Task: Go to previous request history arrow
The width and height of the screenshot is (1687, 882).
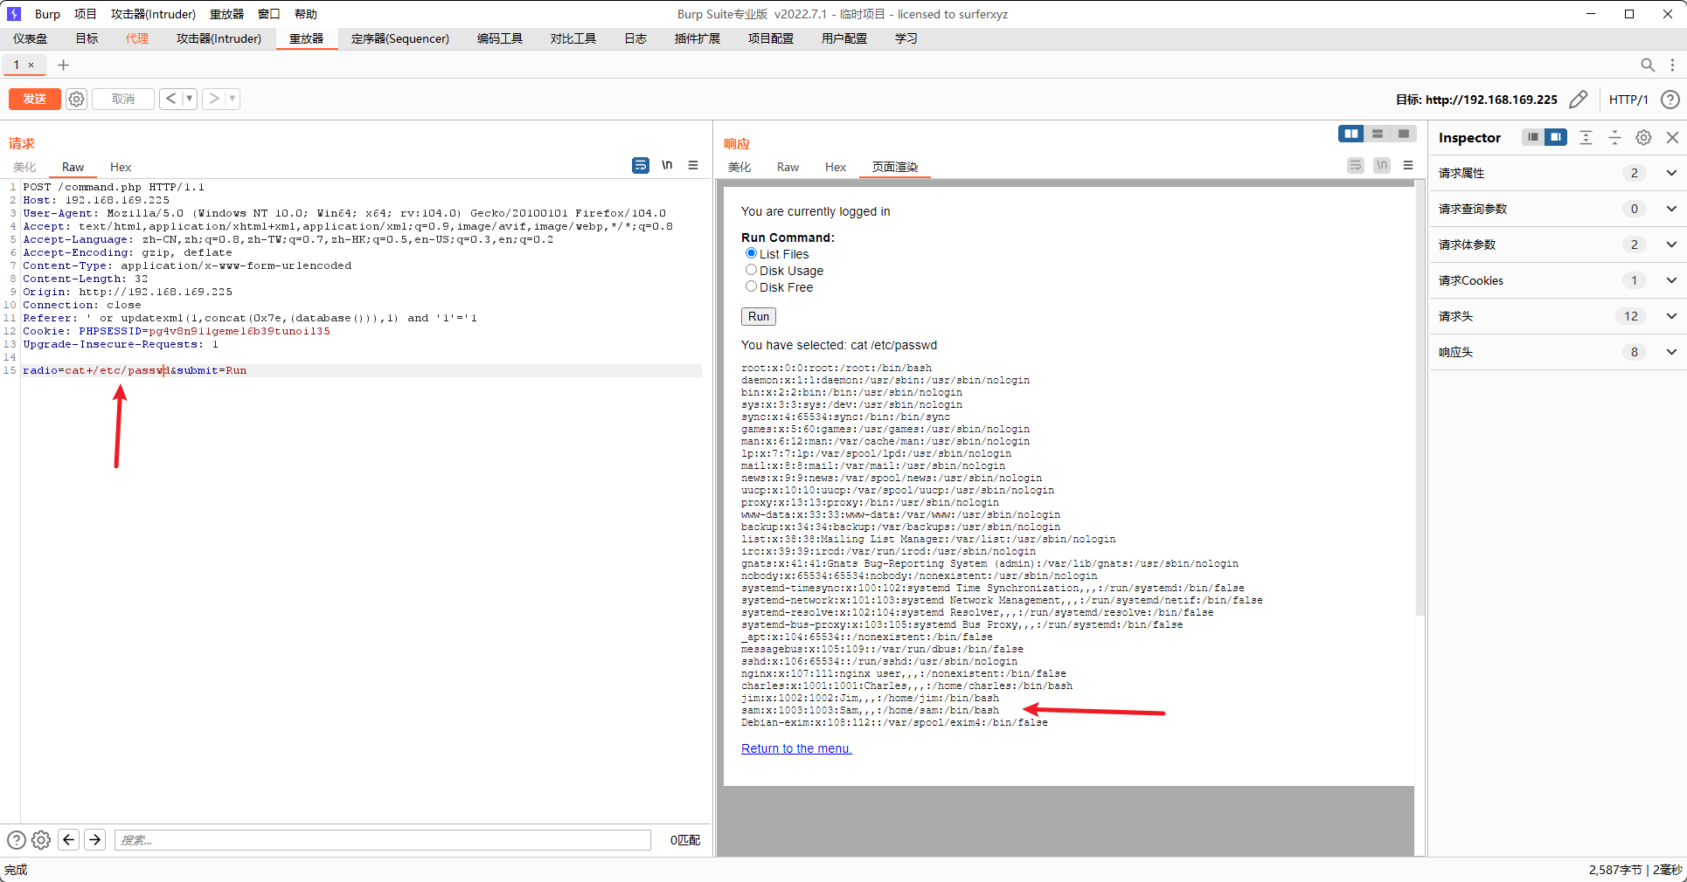Action: coord(170,99)
